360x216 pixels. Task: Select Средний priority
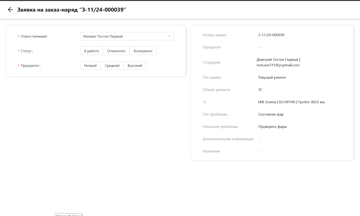point(112,66)
